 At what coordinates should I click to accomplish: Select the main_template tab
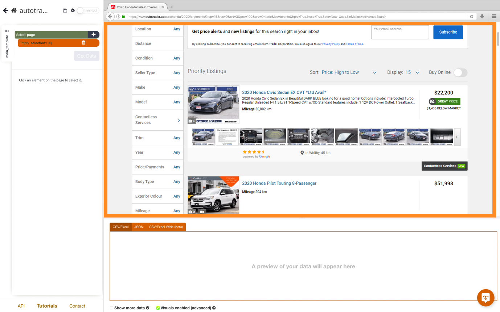[7, 46]
